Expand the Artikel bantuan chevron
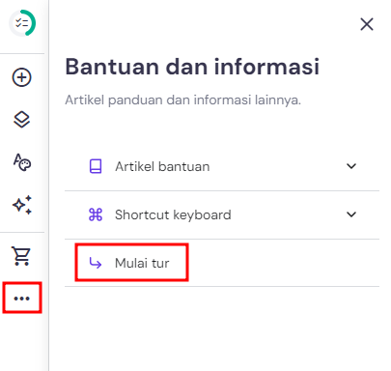The width and height of the screenshot is (391, 371). [x=351, y=166]
